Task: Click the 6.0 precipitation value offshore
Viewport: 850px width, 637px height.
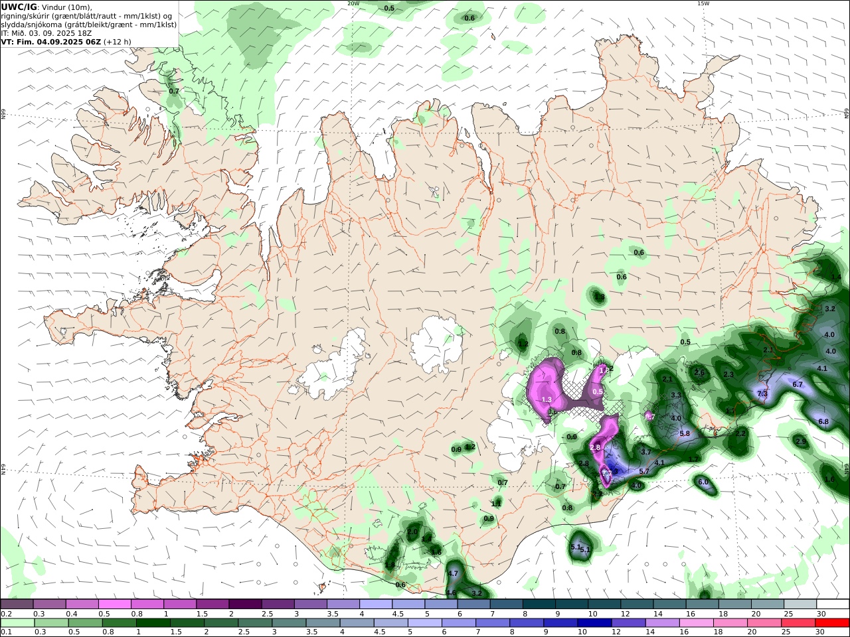Action: [703, 482]
